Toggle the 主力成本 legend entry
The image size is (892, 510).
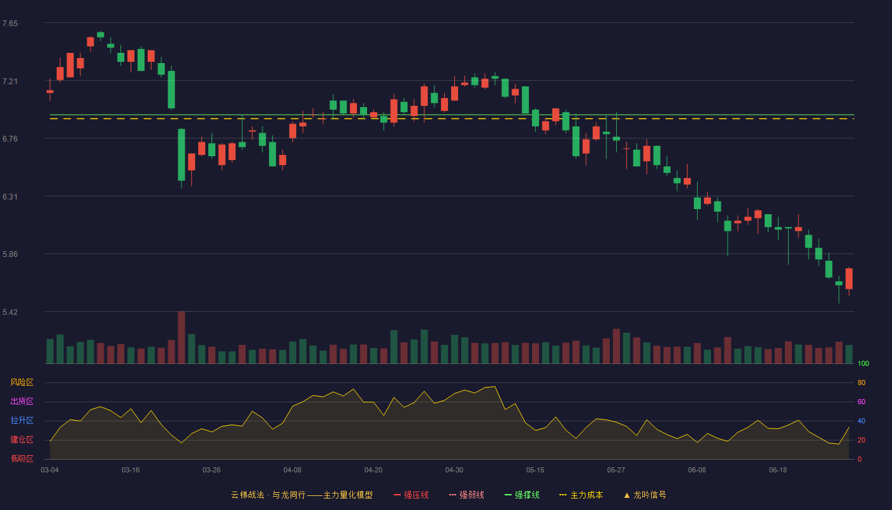pos(581,495)
